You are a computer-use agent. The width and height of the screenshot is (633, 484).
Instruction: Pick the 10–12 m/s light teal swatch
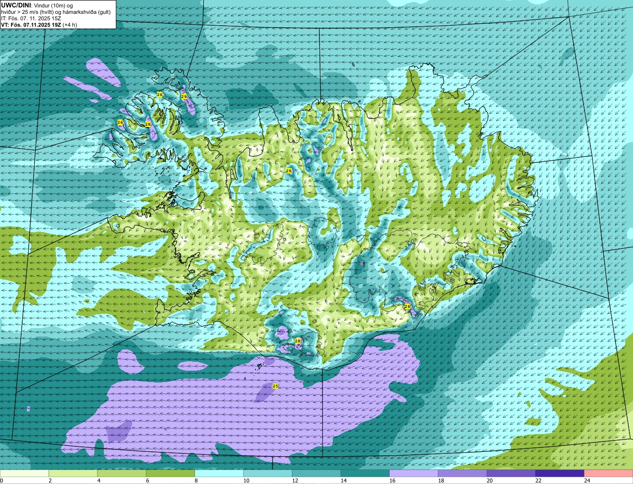(x=268, y=473)
